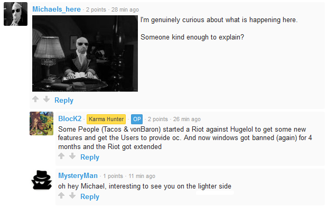Screen dimensions: 327x208
Task: Downvote the Michaels_here comment
Action: (x=46, y=99)
